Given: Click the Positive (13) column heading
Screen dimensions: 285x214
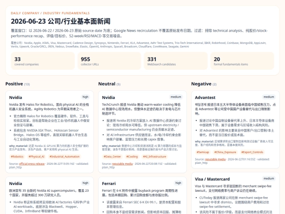Looking at the screenshot, I should pyautogui.click(x=17, y=84).
